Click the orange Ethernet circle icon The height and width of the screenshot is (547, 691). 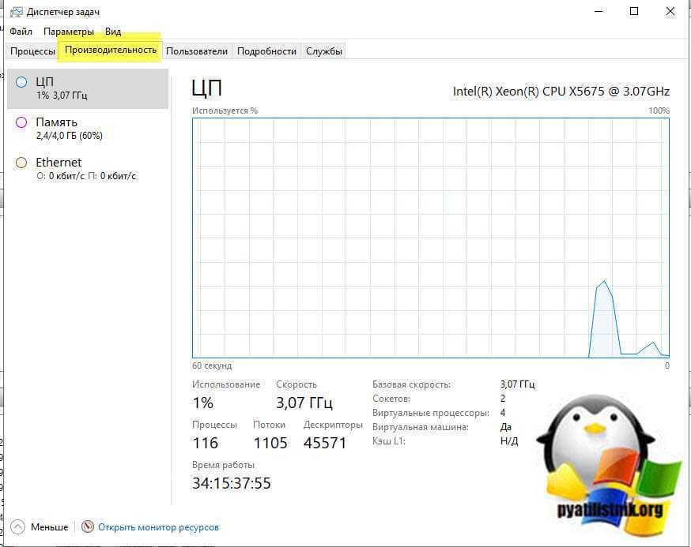point(21,163)
